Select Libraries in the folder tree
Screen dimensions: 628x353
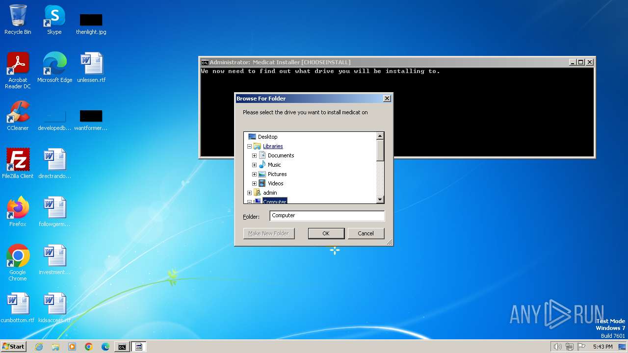click(273, 146)
